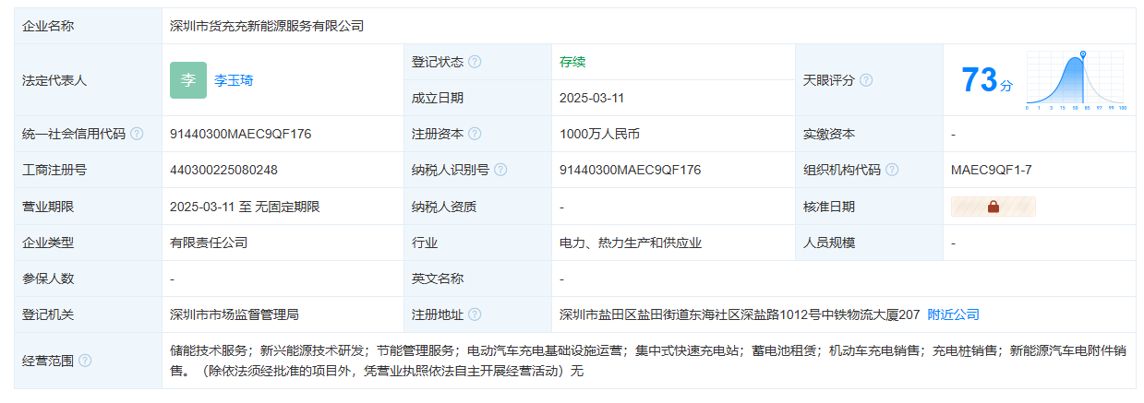Click help icon beside 统一社会信用代码

point(137,134)
